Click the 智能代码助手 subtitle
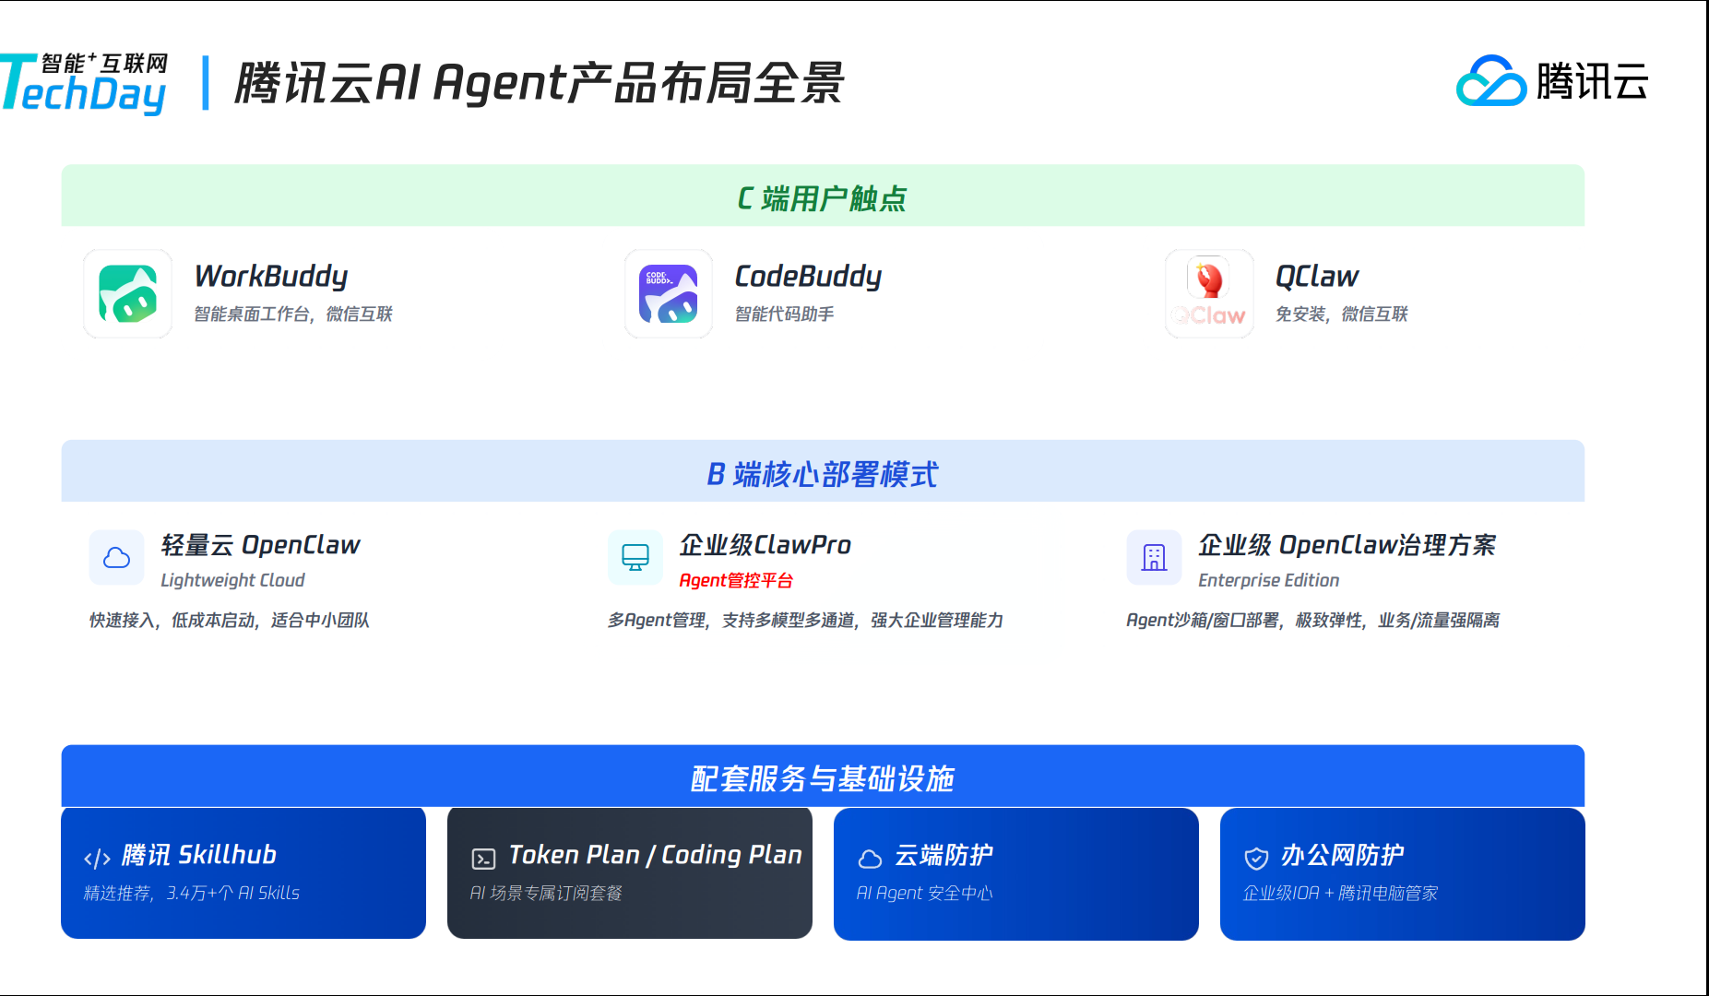This screenshot has width=1709, height=996. [785, 314]
